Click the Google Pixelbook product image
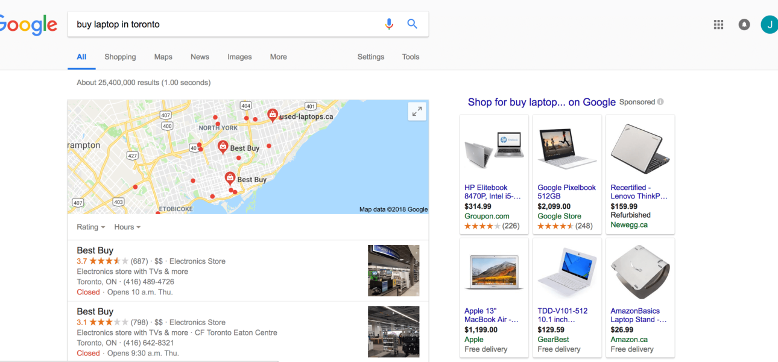This screenshot has width=778, height=362. pos(567,148)
